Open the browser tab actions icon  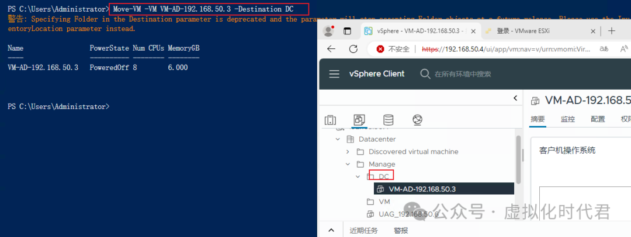coord(347,31)
